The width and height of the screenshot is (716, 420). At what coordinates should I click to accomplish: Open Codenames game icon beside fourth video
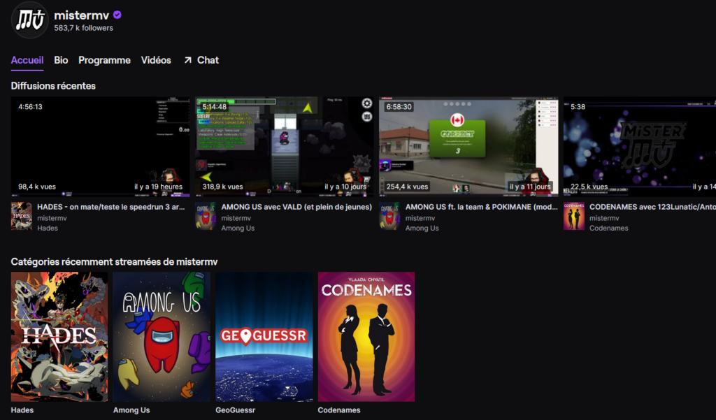coord(574,217)
